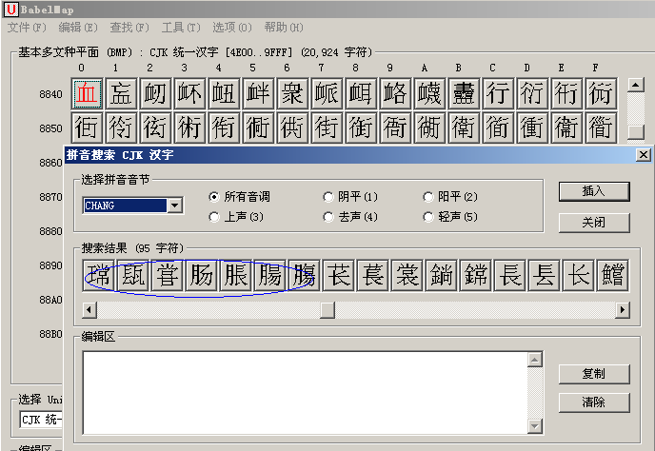Select the red 血 character in grid

point(87,93)
